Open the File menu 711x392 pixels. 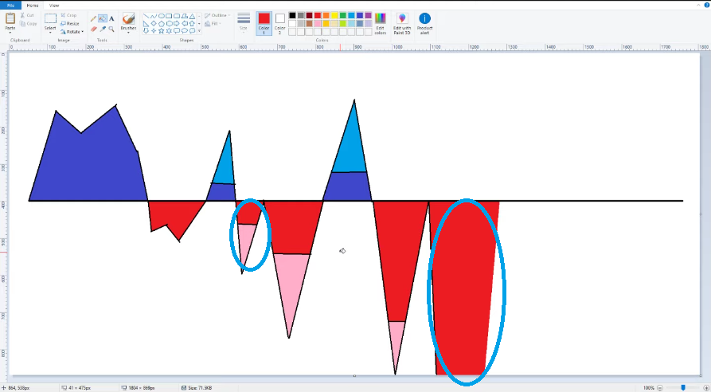tap(11, 6)
